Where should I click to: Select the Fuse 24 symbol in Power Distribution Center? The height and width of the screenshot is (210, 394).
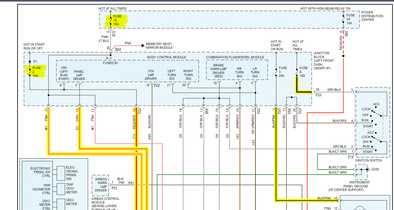tap(343, 19)
